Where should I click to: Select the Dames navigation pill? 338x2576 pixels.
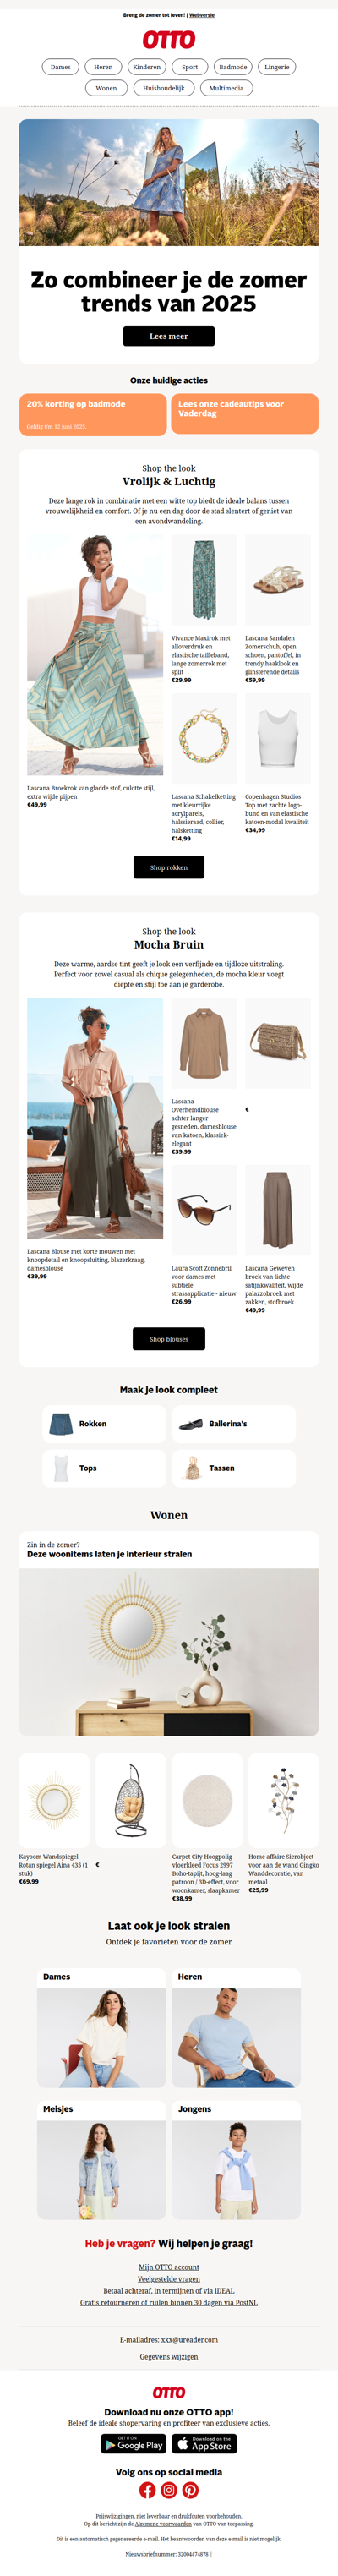click(61, 67)
